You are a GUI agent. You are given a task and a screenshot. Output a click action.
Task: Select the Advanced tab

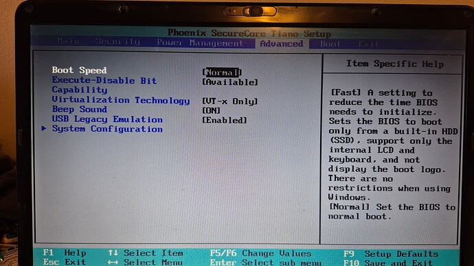click(282, 44)
